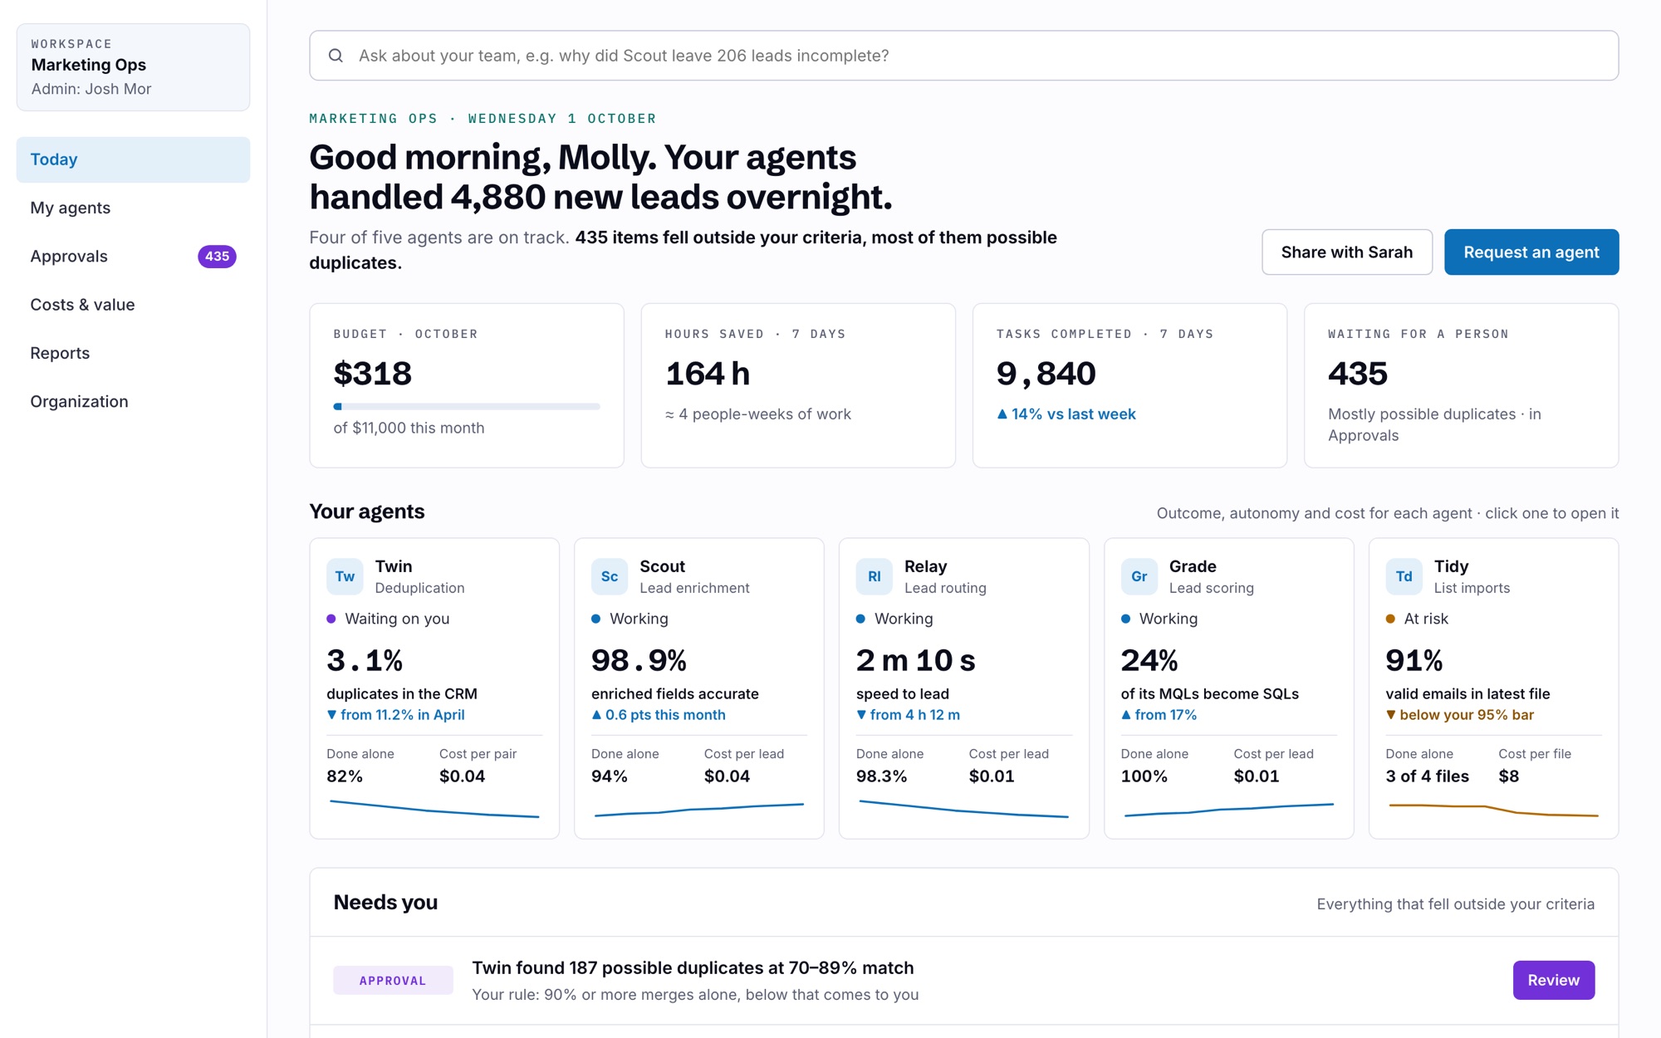
Task: Open Twin agent's Tw avatar
Action: pyautogui.click(x=345, y=576)
